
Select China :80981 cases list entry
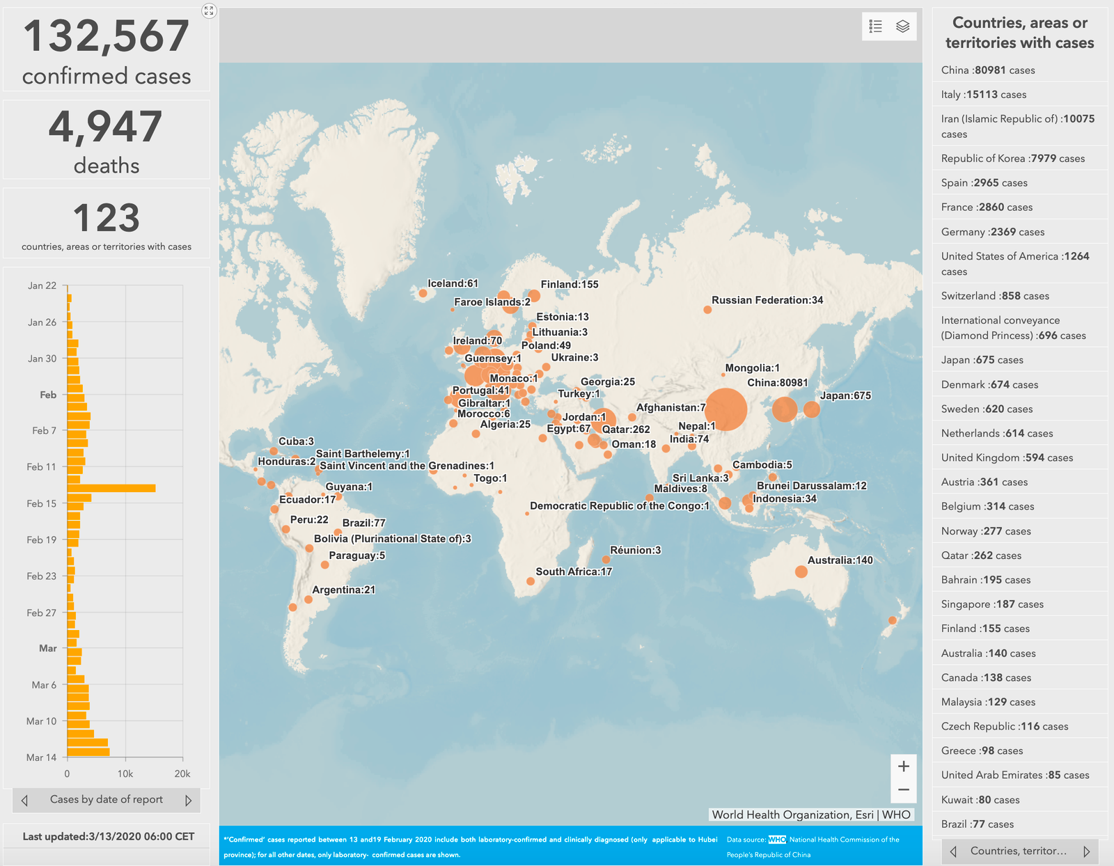tap(987, 70)
